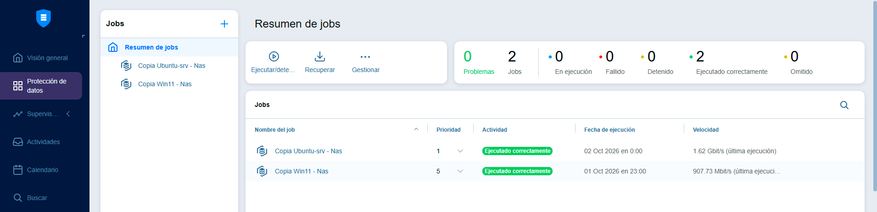877x212 pixels.
Task: Open the Buscar menu item
Action: click(x=37, y=198)
